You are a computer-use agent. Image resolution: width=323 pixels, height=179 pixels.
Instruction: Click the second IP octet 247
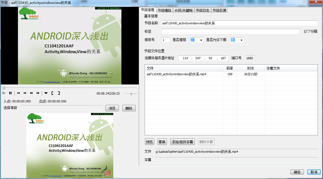(198, 58)
